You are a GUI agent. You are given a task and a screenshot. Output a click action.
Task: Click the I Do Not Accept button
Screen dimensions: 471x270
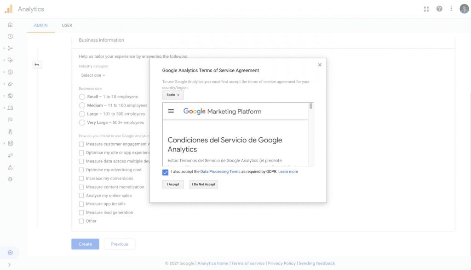pyautogui.click(x=204, y=185)
